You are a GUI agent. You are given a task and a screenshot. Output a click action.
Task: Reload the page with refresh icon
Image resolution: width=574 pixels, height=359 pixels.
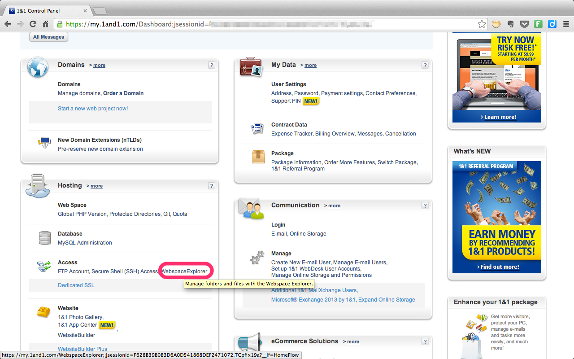point(33,24)
